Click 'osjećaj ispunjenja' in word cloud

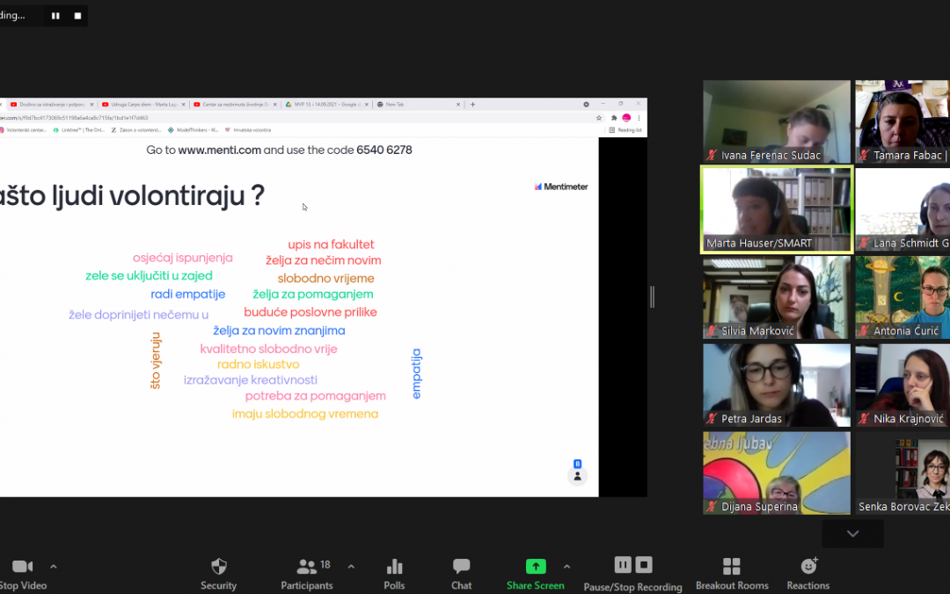click(x=182, y=258)
